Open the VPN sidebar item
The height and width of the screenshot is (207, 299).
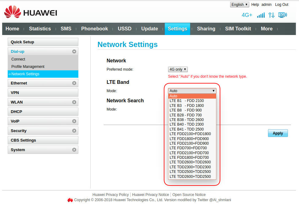43,93
